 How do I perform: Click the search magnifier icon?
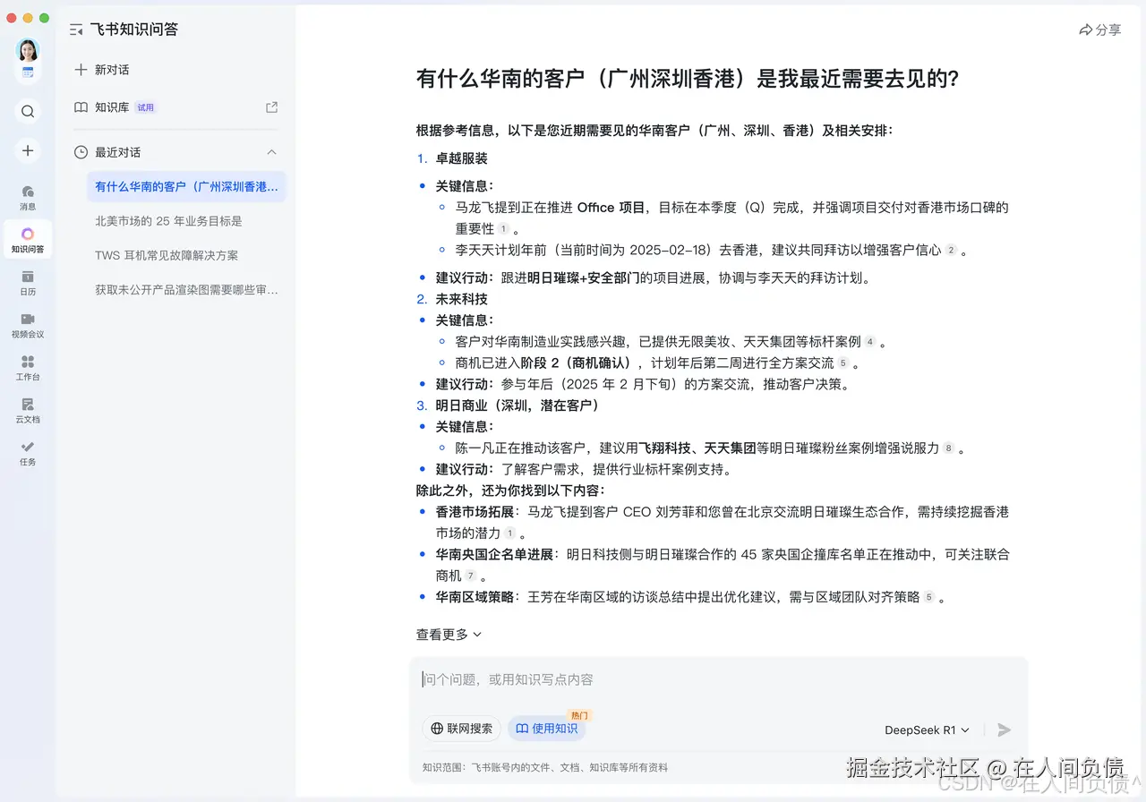click(x=27, y=111)
